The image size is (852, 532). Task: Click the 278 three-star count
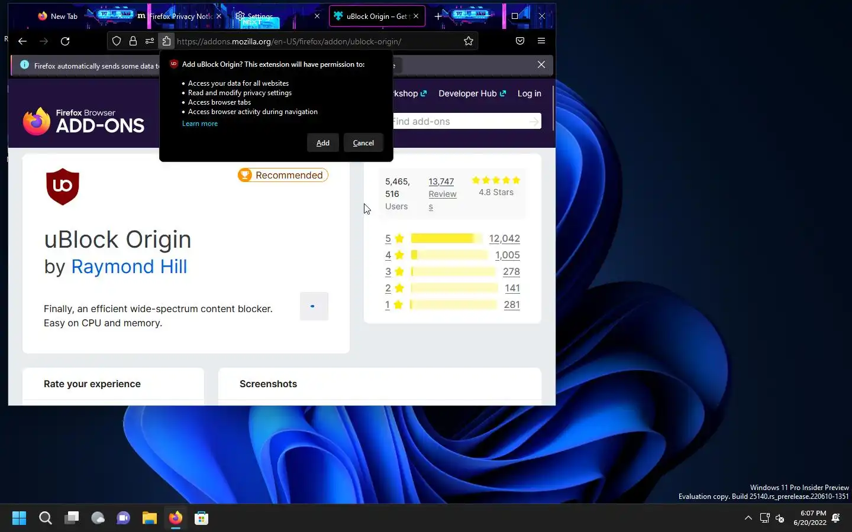pos(511,271)
